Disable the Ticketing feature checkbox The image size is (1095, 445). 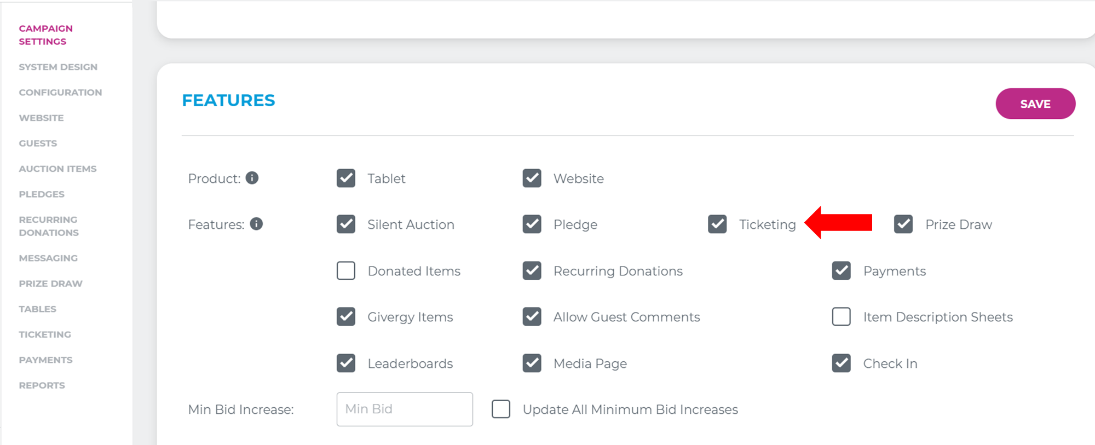click(717, 224)
